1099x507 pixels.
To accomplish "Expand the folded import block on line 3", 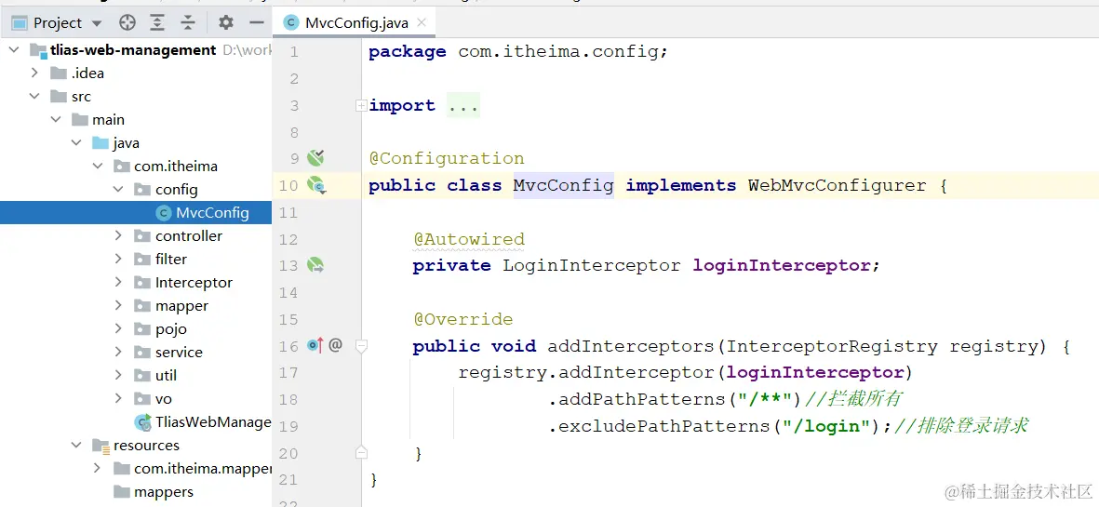I will [361, 106].
